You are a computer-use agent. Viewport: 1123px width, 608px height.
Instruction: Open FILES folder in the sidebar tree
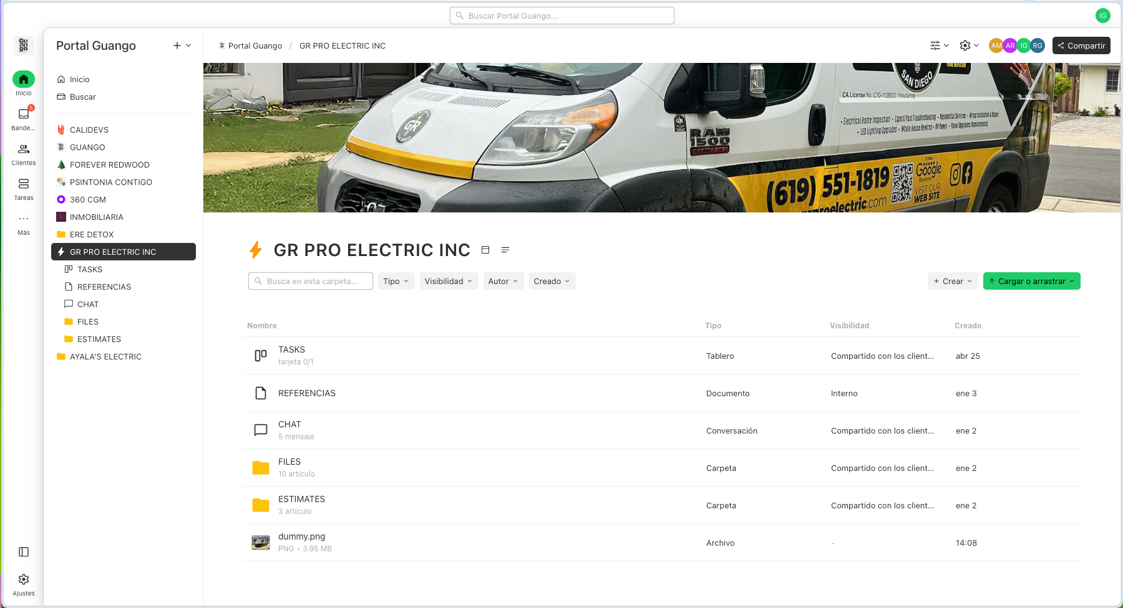(x=124, y=321)
